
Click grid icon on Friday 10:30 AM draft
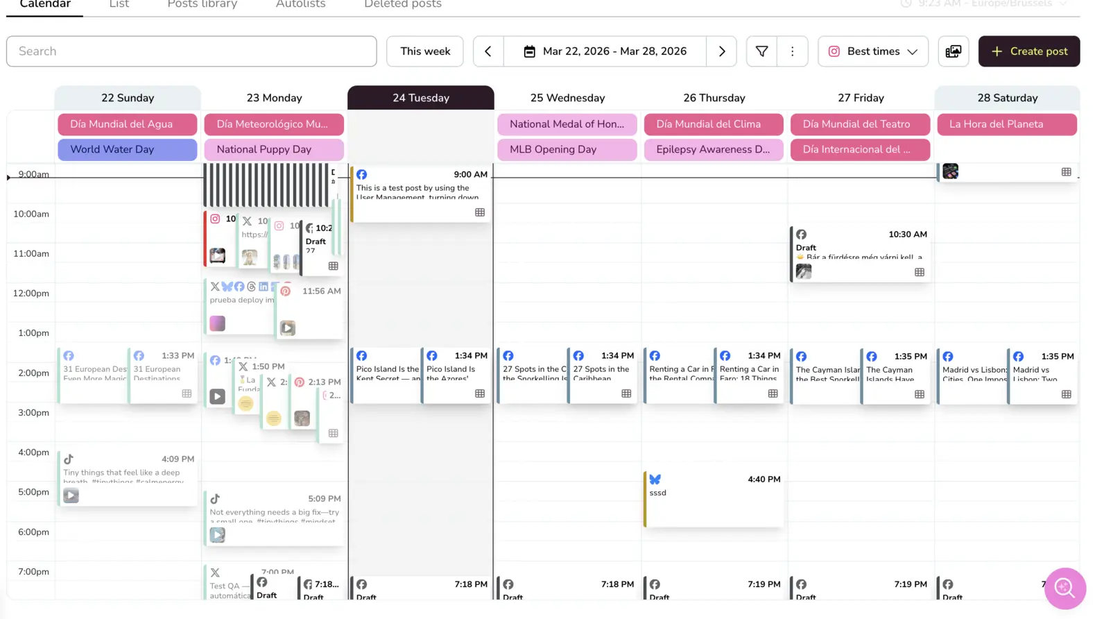click(x=920, y=272)
